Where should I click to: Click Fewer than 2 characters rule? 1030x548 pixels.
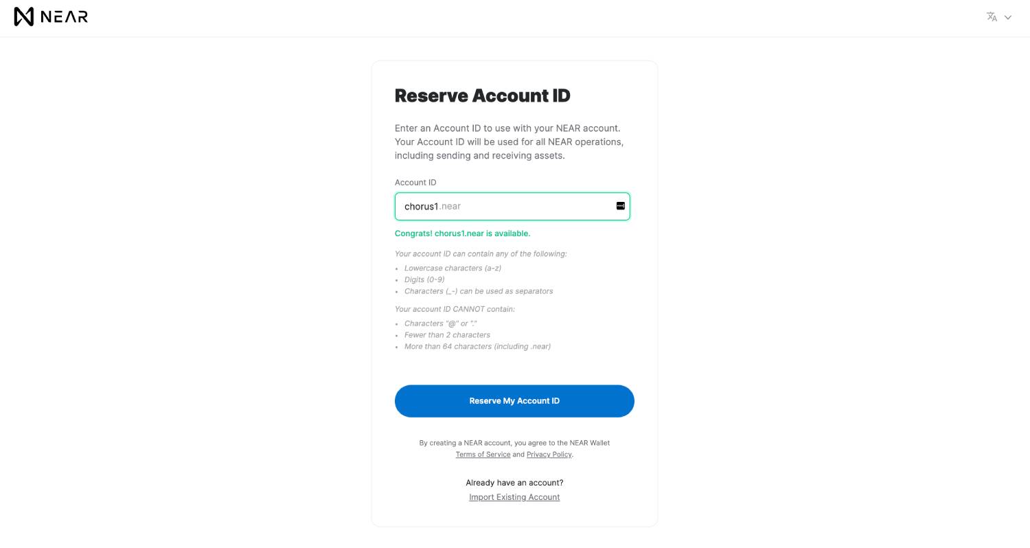pyautogui.click(x=447, y=335)
